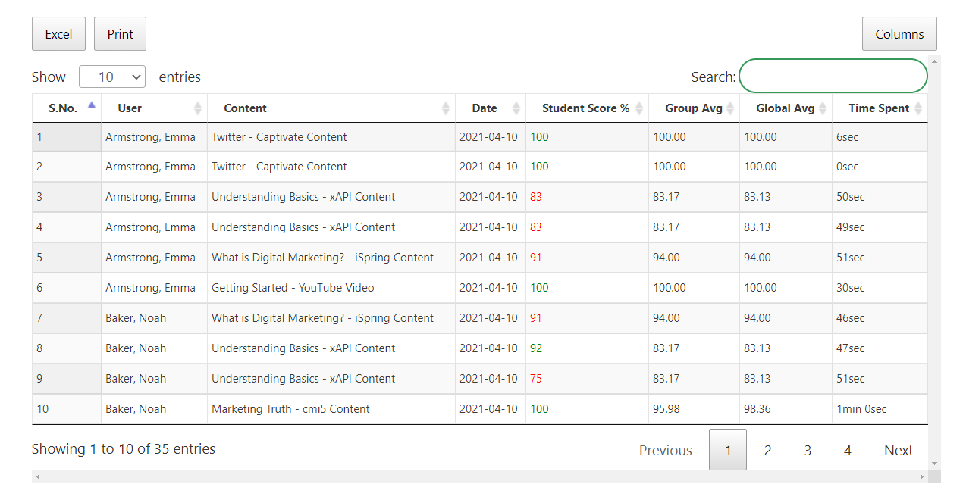Click Global Avg 98.36 value
This screenshot has height=503, width=966.
[x=757, y=409]
